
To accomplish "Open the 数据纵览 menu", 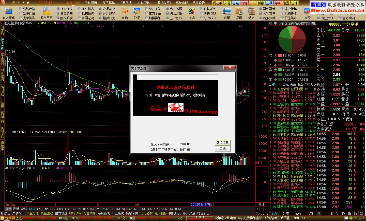I will point(163,3).
